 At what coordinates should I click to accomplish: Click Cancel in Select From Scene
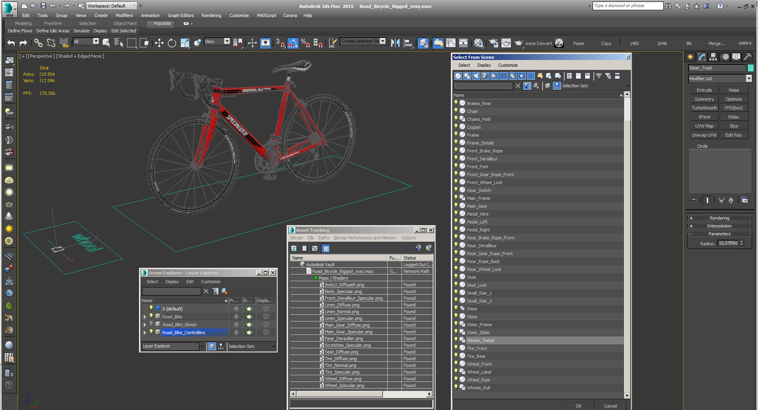click(610, 406)
